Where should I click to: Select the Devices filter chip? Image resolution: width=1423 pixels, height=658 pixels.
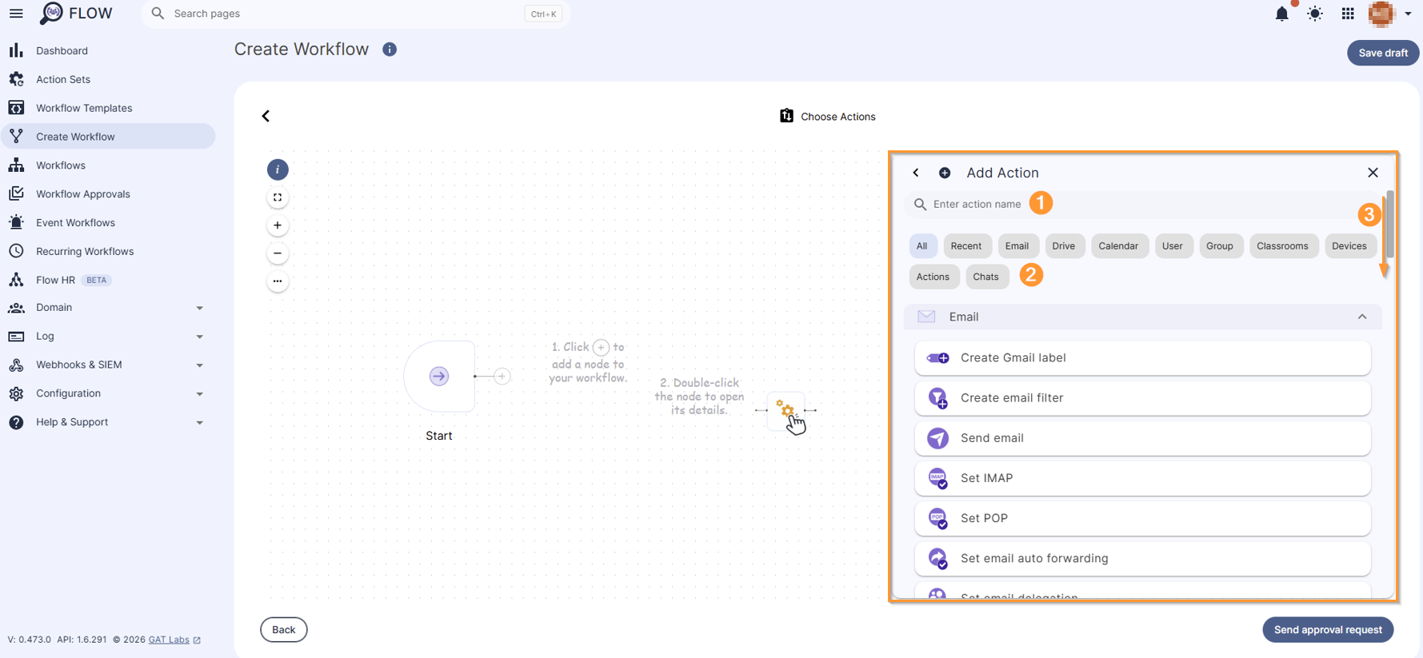1349,246
